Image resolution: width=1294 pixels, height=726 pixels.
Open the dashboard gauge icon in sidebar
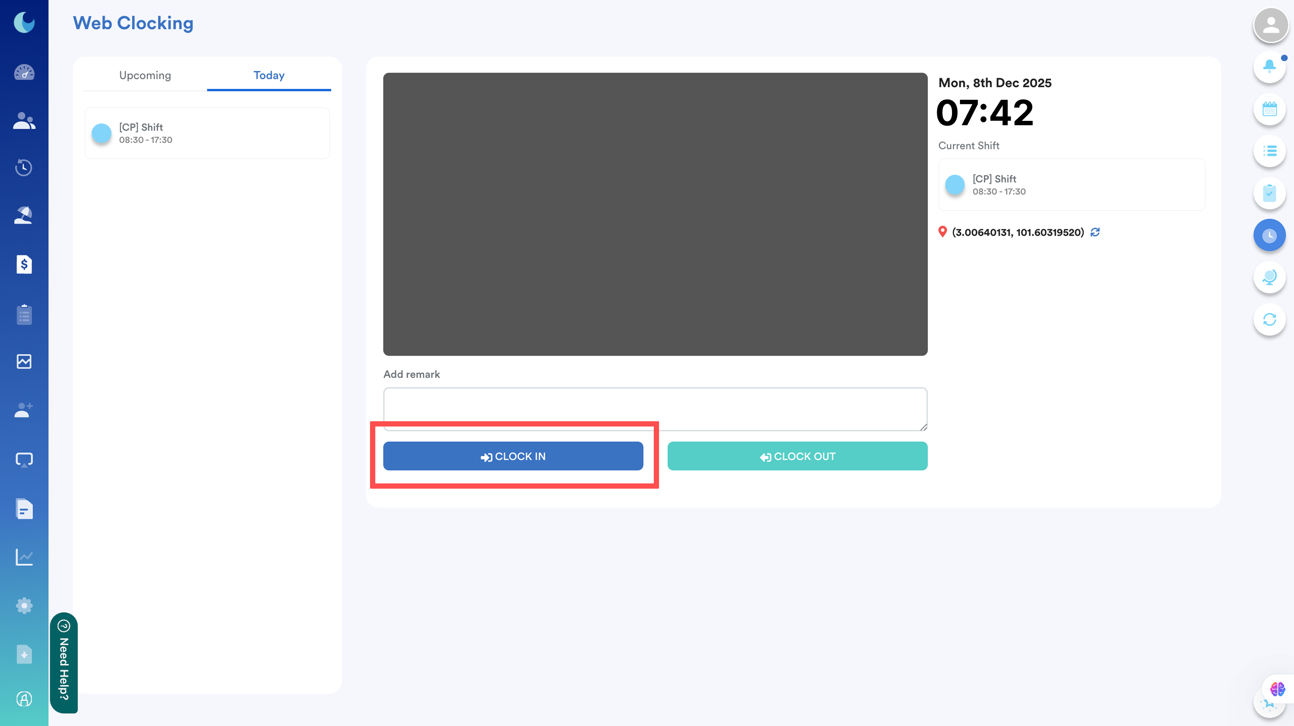(24, 72)
